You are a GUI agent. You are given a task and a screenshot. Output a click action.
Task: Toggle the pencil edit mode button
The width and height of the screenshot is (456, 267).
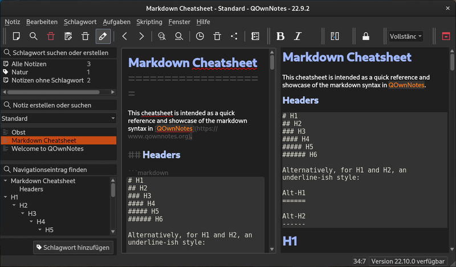103,36
